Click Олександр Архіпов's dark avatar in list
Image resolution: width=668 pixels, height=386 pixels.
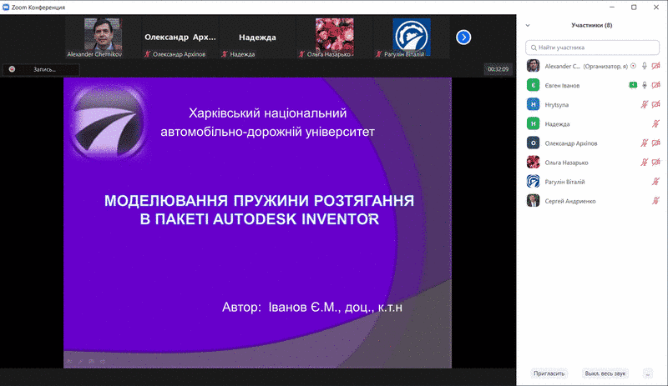[533, 143]
